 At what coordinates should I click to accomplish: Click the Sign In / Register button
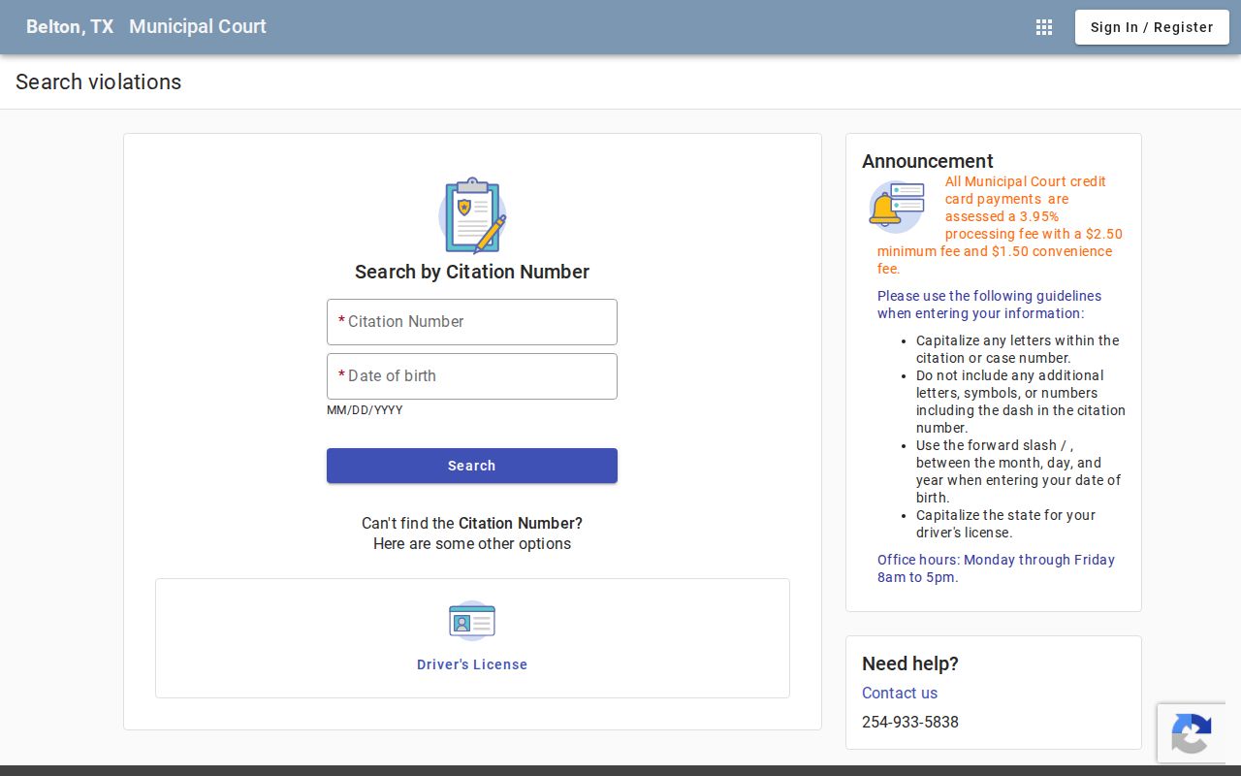click(1152, 27)
